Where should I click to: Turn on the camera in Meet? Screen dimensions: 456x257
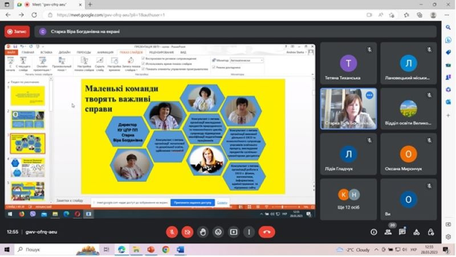188,232
